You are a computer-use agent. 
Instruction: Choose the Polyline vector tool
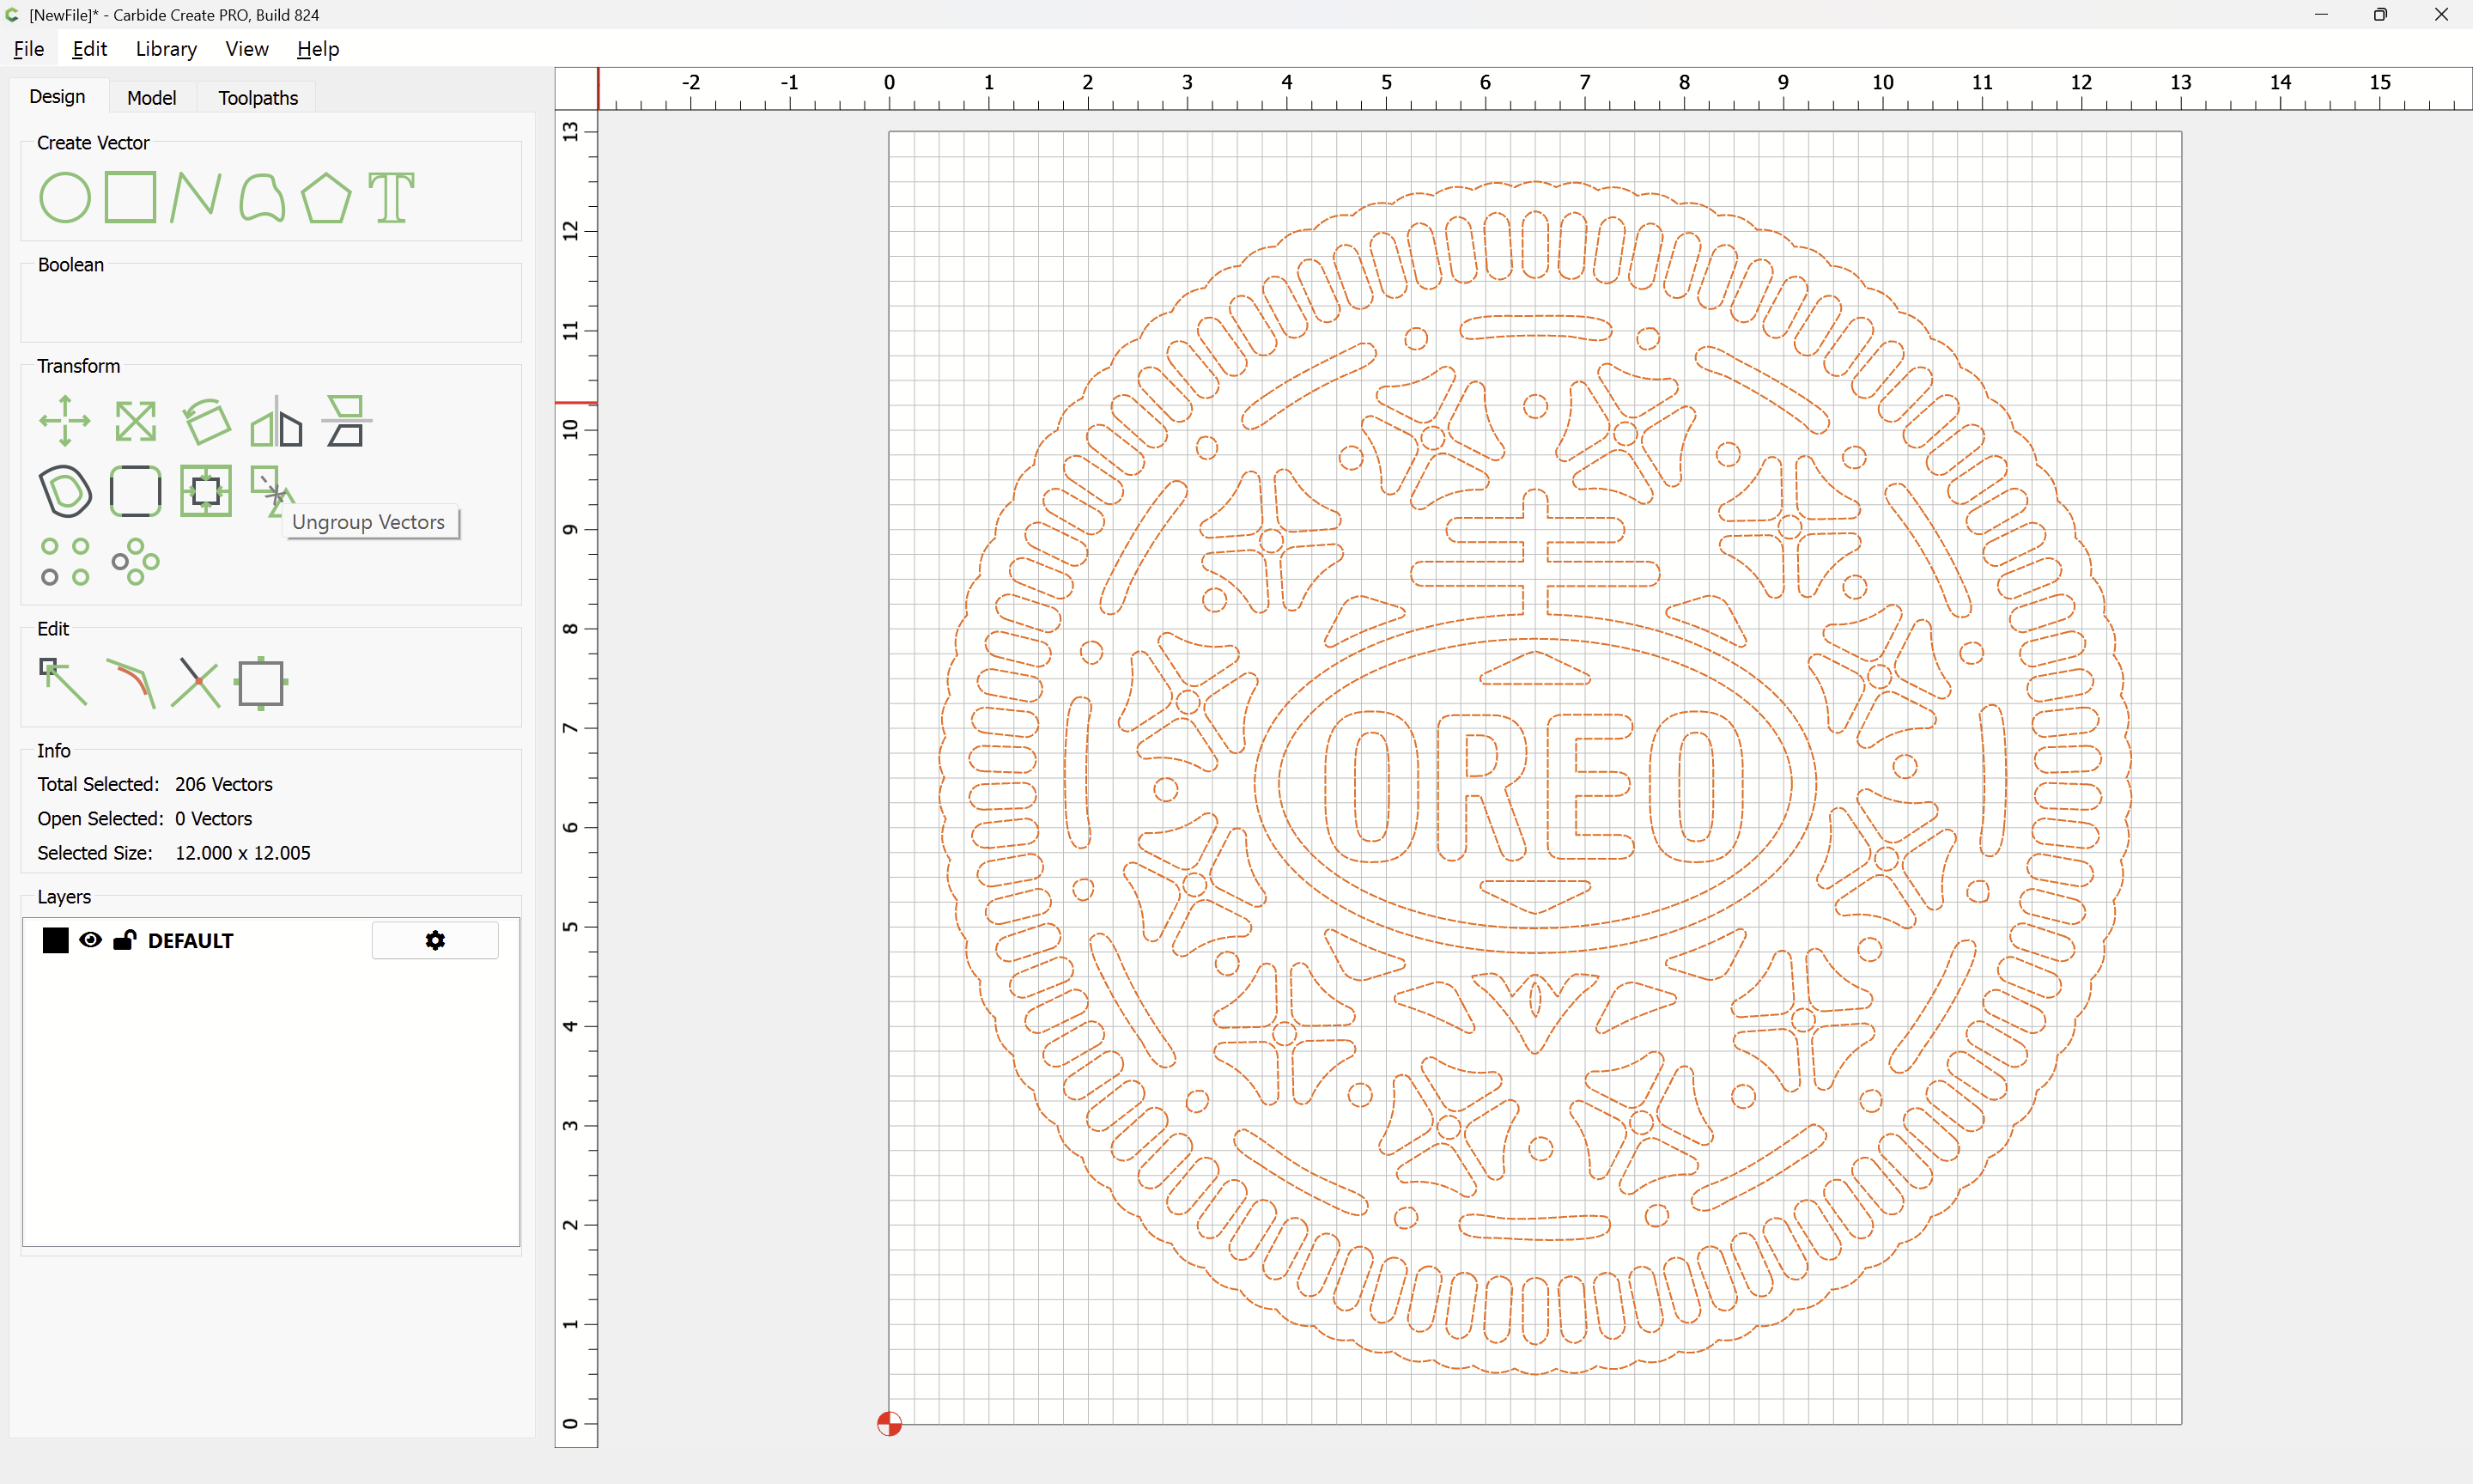click(195, 197)
